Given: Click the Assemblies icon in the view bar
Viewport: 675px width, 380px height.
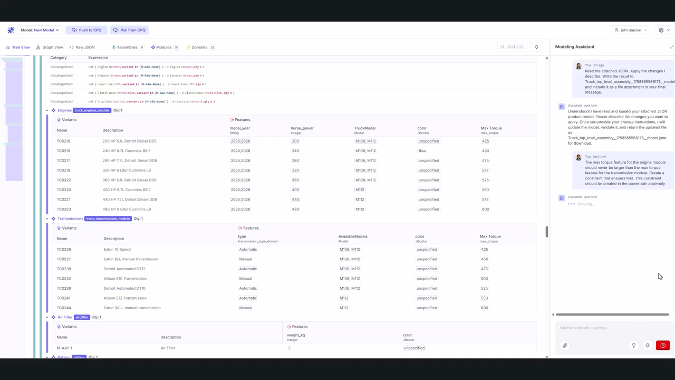Looking at the screenshot, I should coord(114,47).
